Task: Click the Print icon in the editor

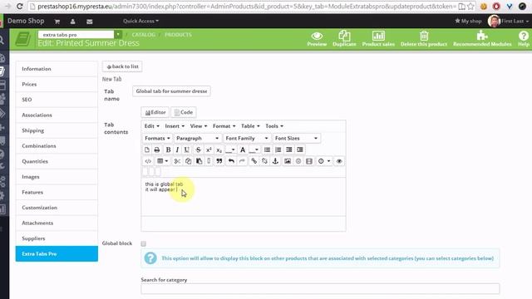Action: tap(157, 149)
